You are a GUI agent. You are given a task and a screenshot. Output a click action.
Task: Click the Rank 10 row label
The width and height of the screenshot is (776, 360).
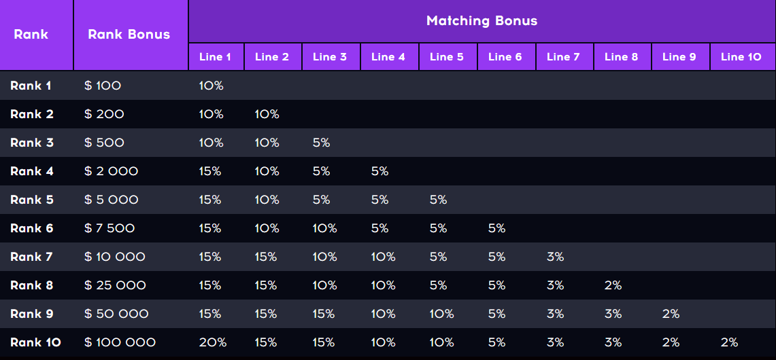pyautogui.click(x=35, y=342)
